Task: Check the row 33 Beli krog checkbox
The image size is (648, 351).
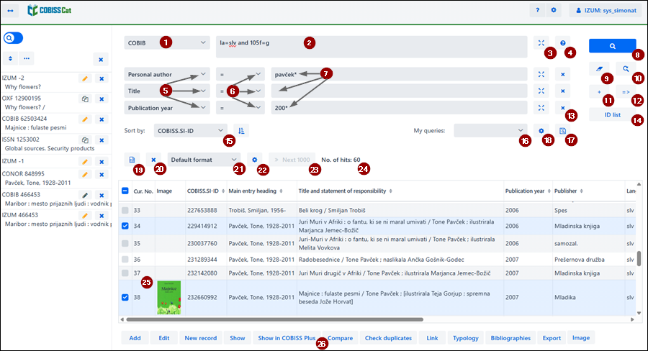Action: [x=125, y=210]
